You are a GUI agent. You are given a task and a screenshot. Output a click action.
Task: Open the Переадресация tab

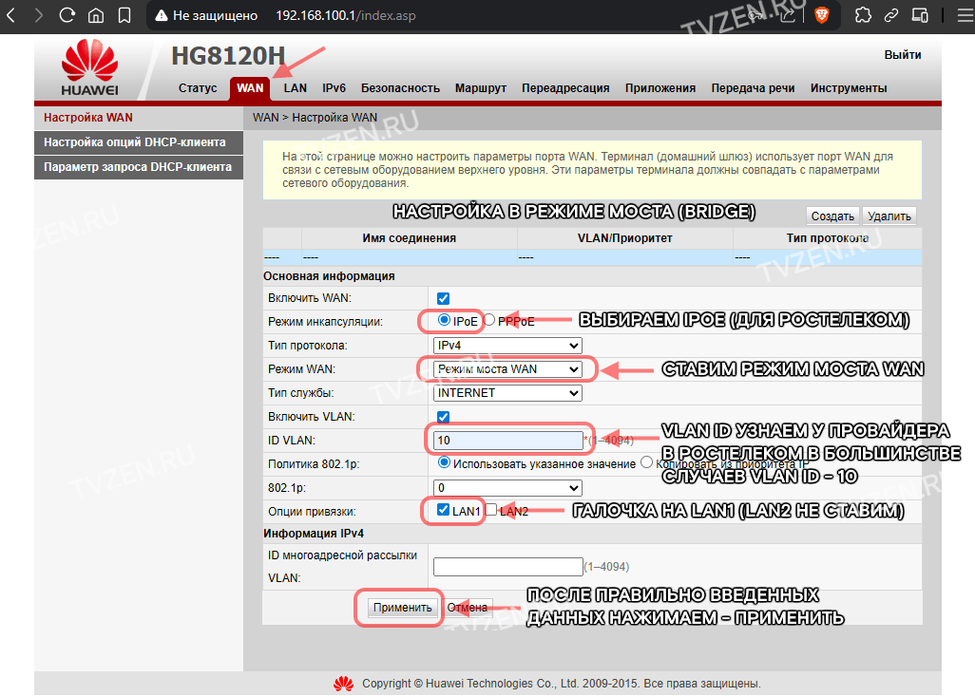(x=565, y=88)
